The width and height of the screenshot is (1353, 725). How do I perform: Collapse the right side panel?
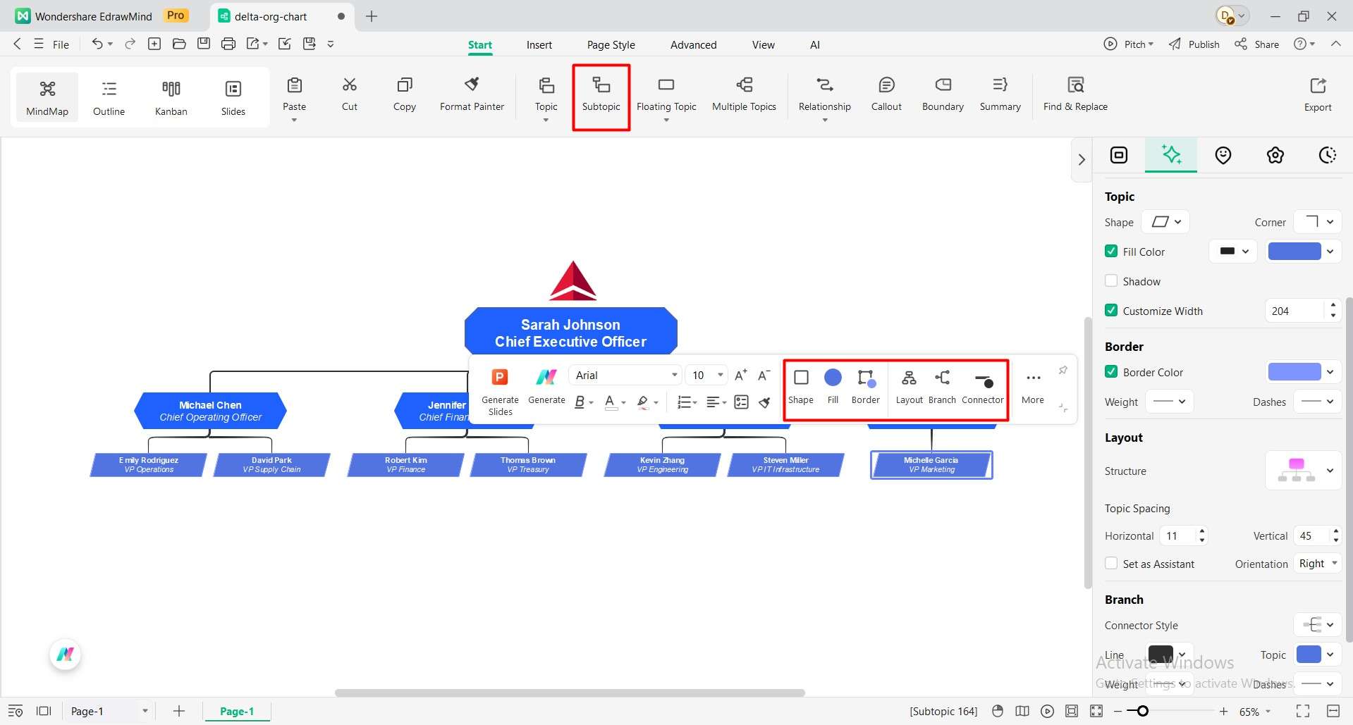1082,160
